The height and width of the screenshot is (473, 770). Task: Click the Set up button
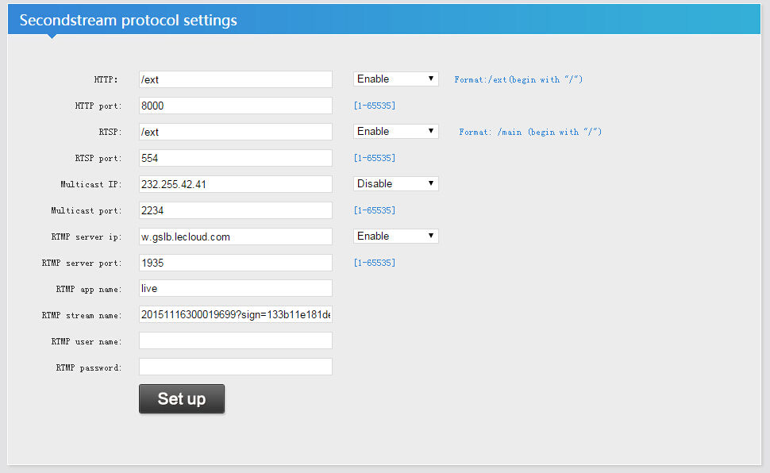tap(181, 399)
